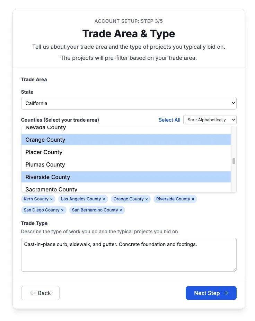Remove the Los Angeles County tag
Image resolution: width=255 pixels, height=321 pixels.
pyautogui.click(x=104, y=199)
